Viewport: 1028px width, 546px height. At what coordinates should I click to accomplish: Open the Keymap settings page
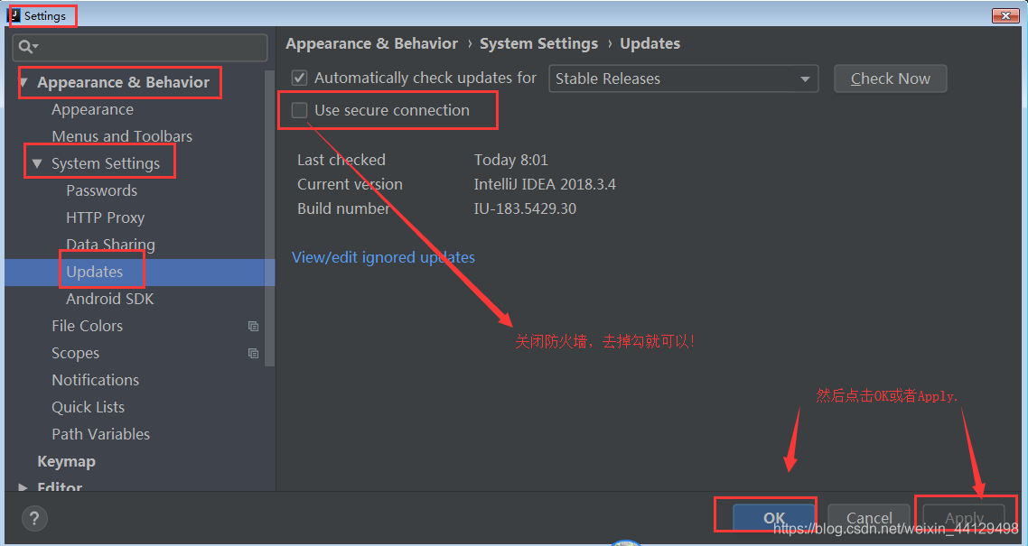[66, 461]
